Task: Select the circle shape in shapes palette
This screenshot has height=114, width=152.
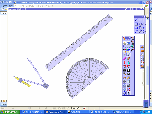Action: tap(140, 24)
